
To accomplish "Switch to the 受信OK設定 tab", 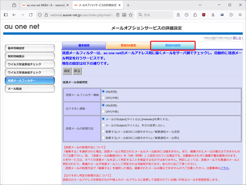I will pyautogui.click(x=128, y=45).
